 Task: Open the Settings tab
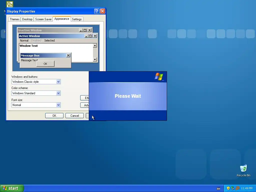[x=77, y=19]
